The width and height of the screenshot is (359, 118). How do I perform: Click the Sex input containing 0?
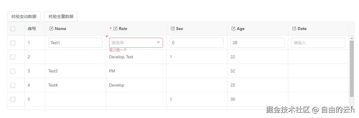pos(197,43)
